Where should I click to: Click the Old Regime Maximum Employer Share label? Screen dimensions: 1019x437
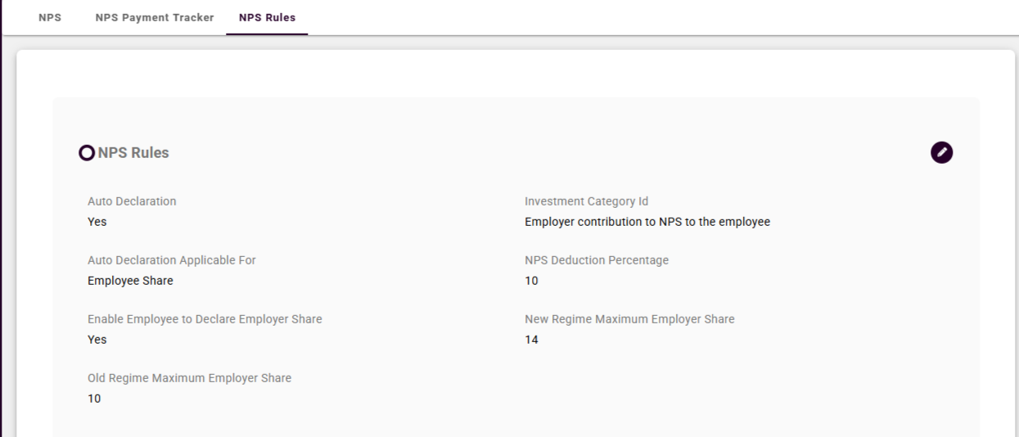click(189, 378)
